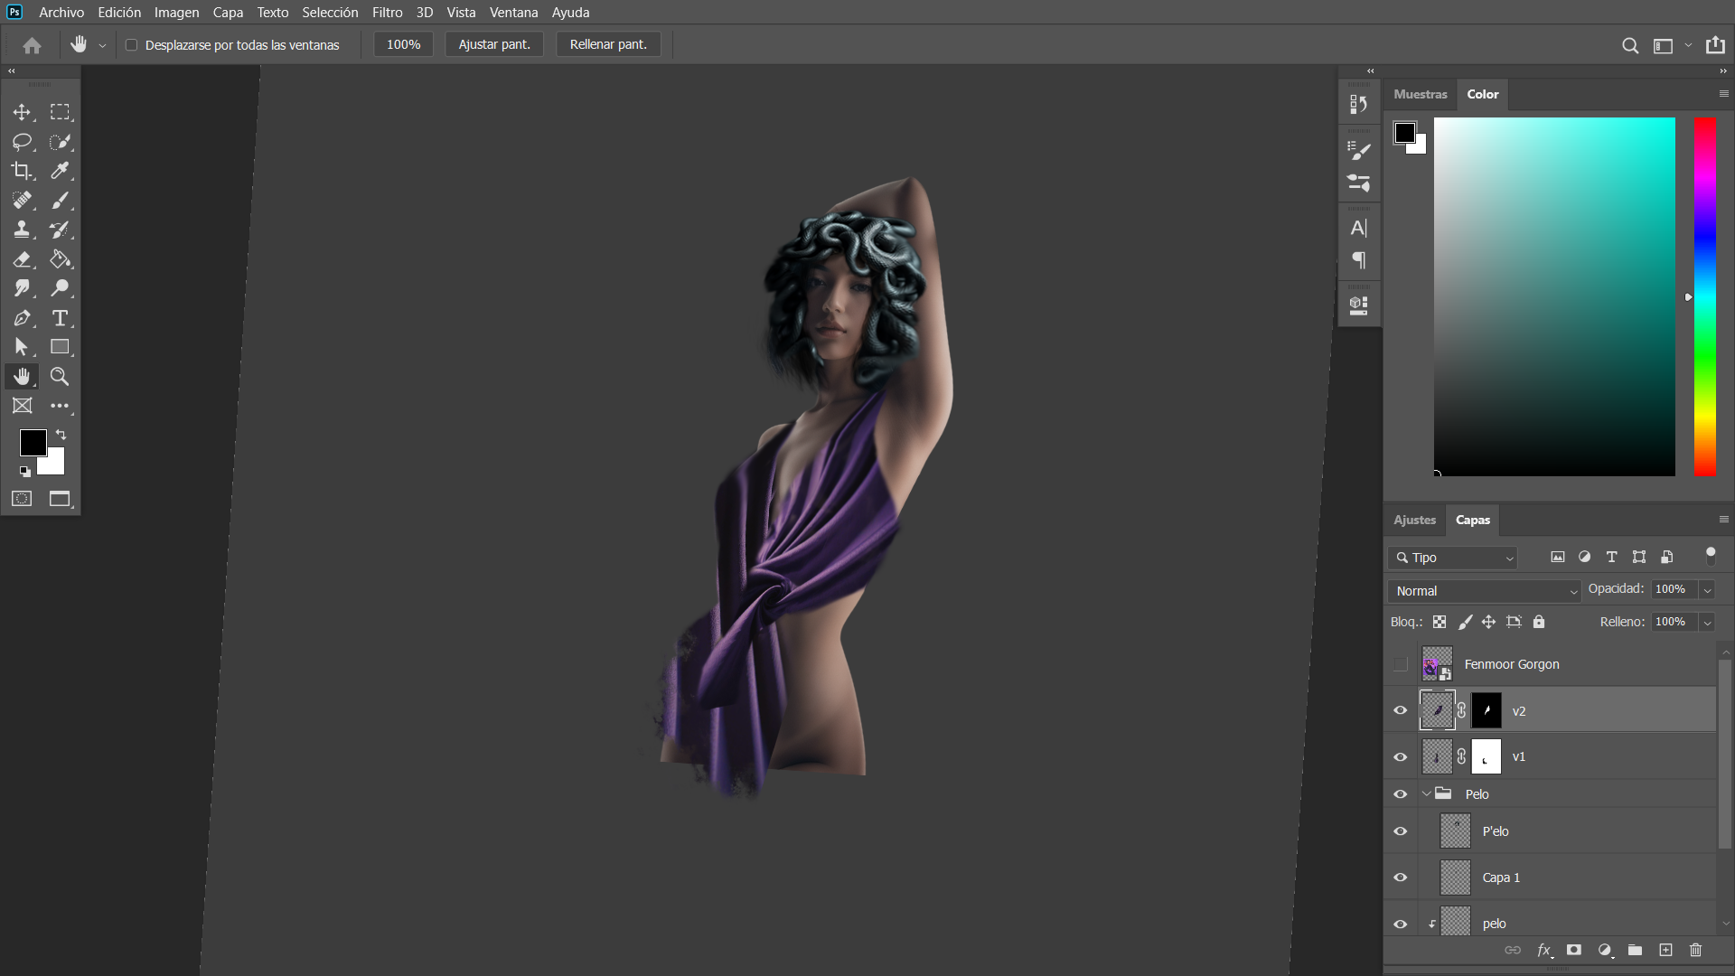The width and height of the screenshot is (1735, 976).
Task: Select the Spot Healing Brush tool
Action: click(x=22, y=201)
